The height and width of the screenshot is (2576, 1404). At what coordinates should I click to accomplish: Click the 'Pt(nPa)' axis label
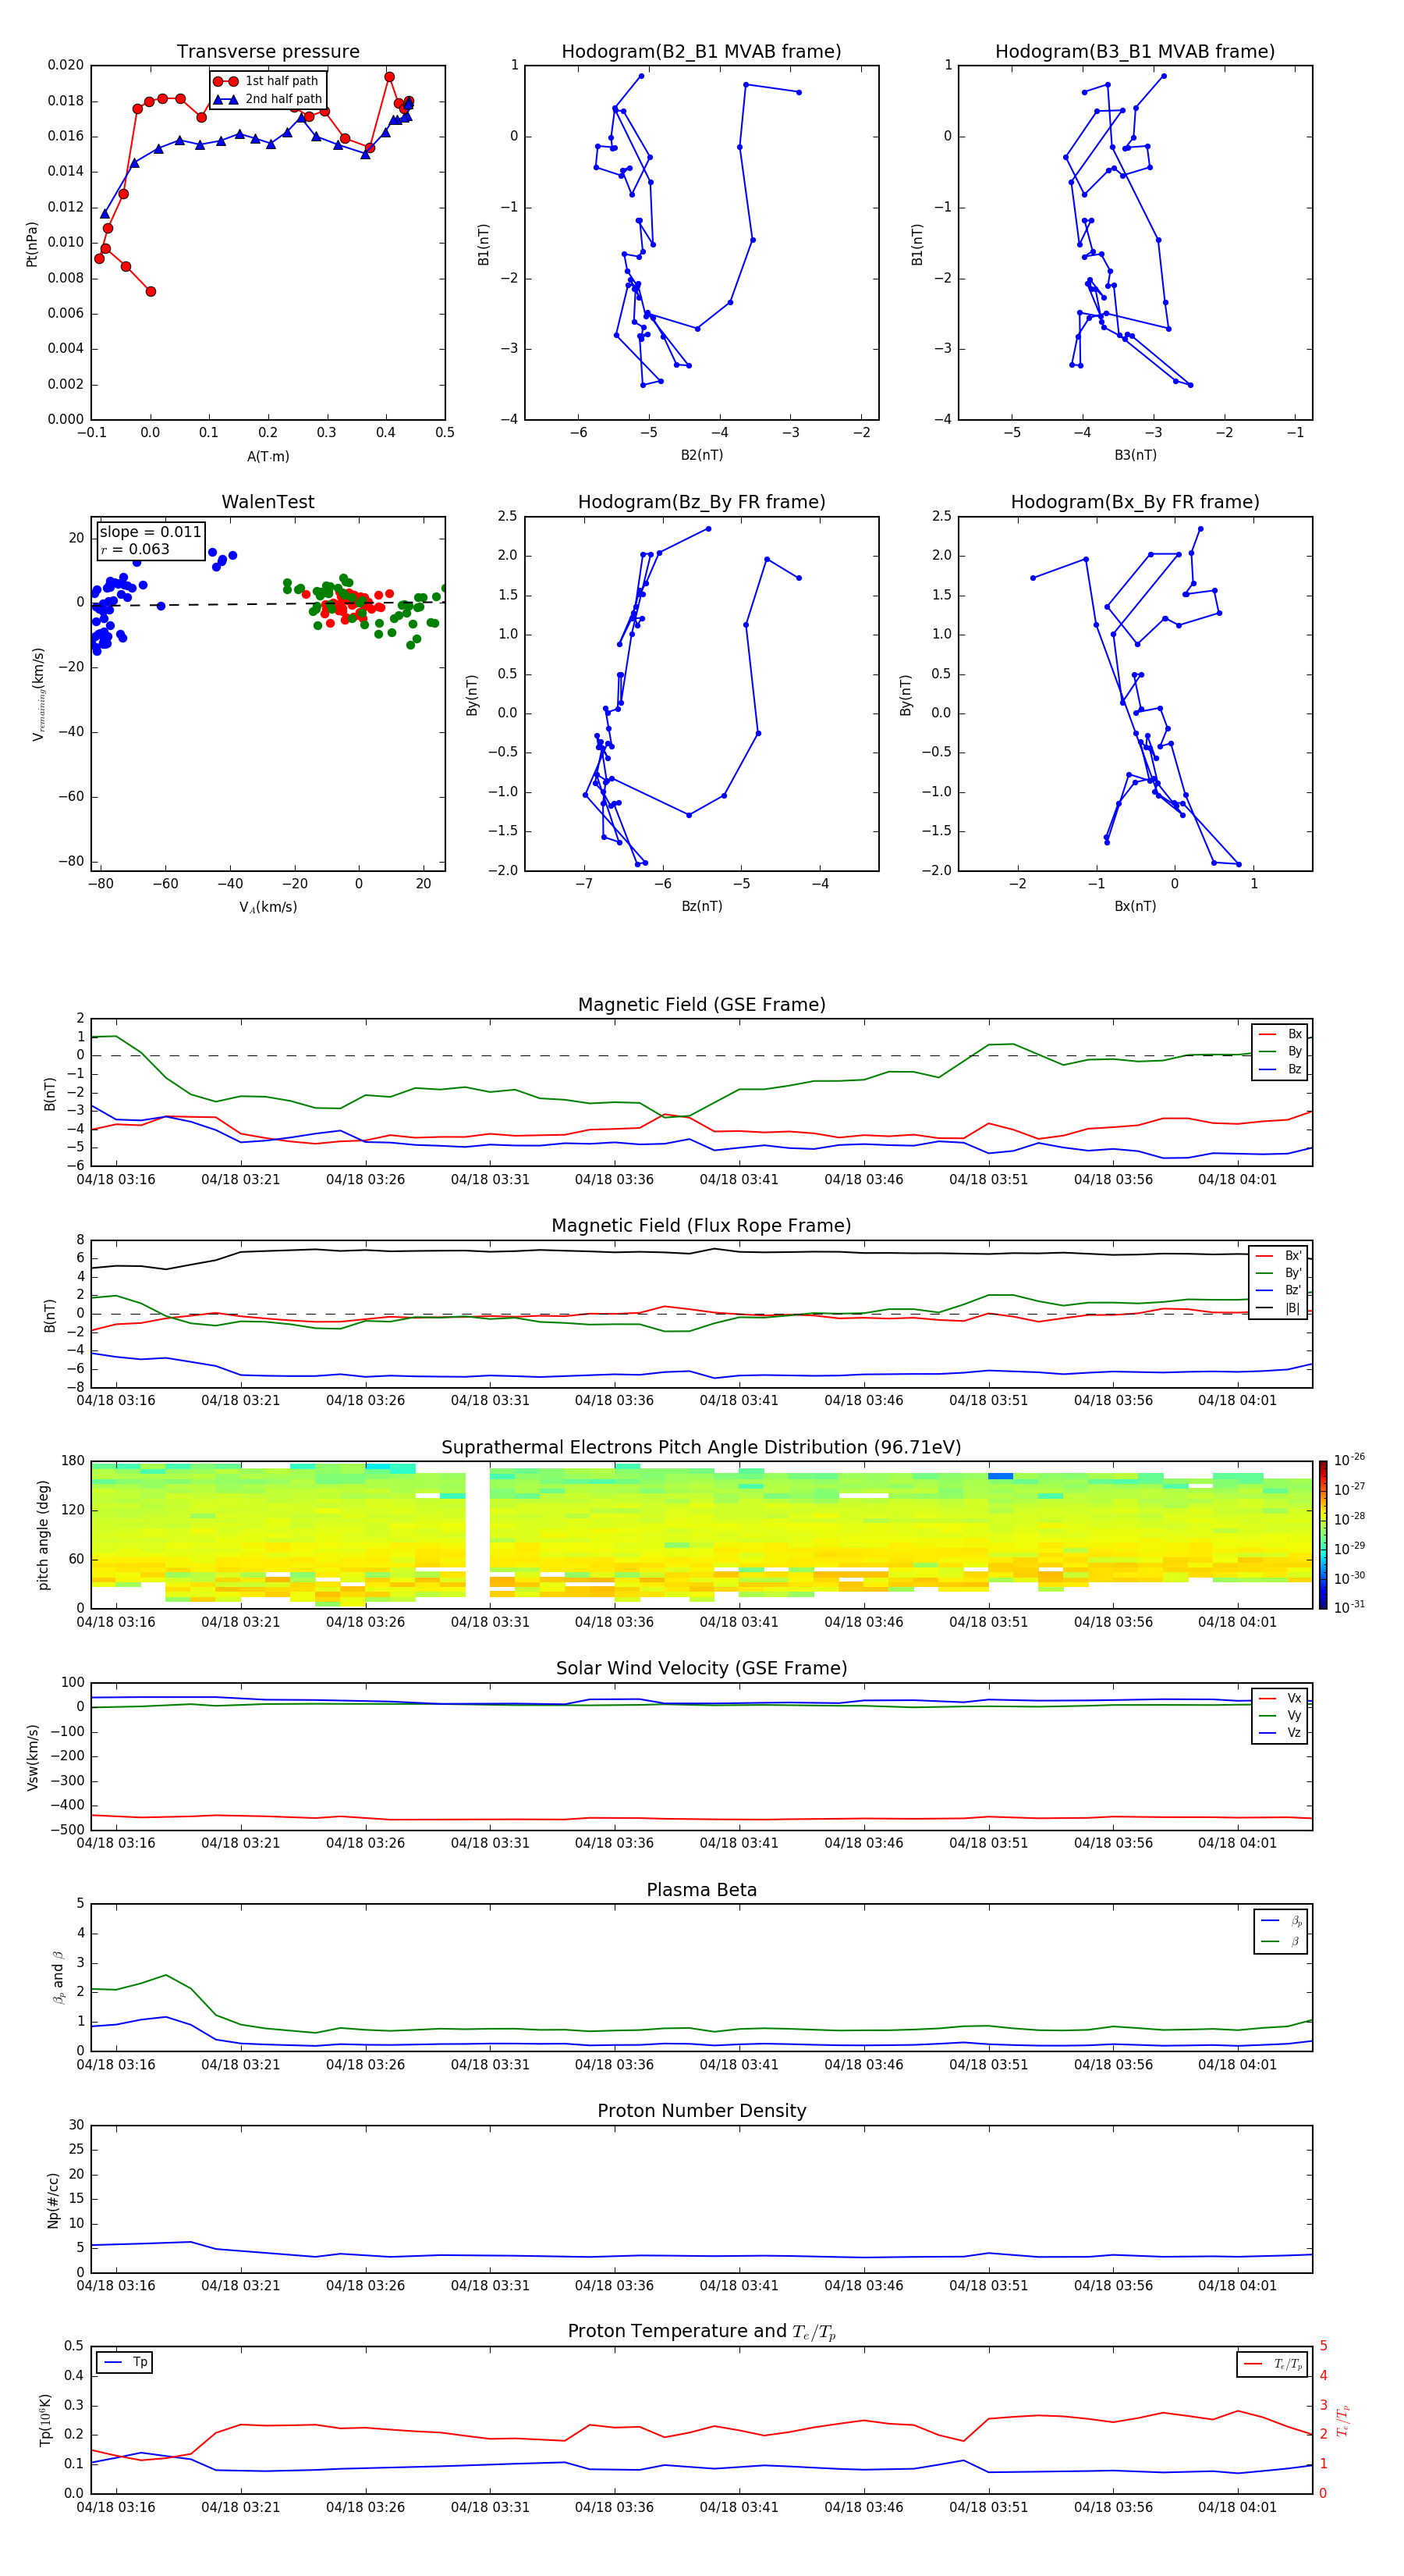pos(32,244)
